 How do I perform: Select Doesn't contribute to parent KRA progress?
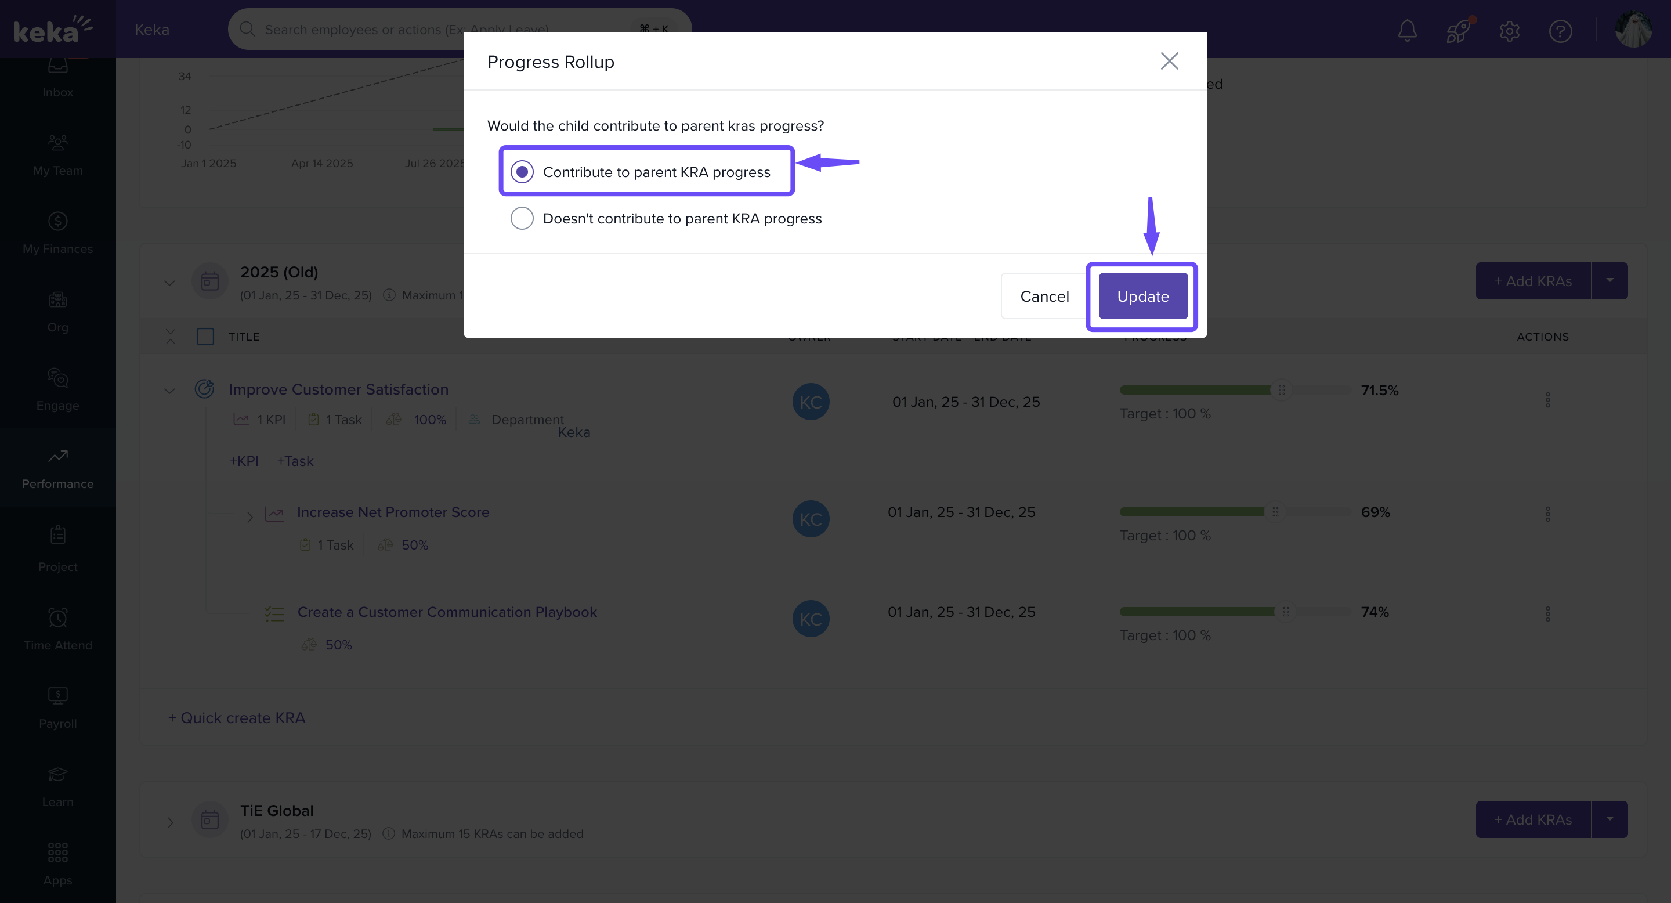522,219
